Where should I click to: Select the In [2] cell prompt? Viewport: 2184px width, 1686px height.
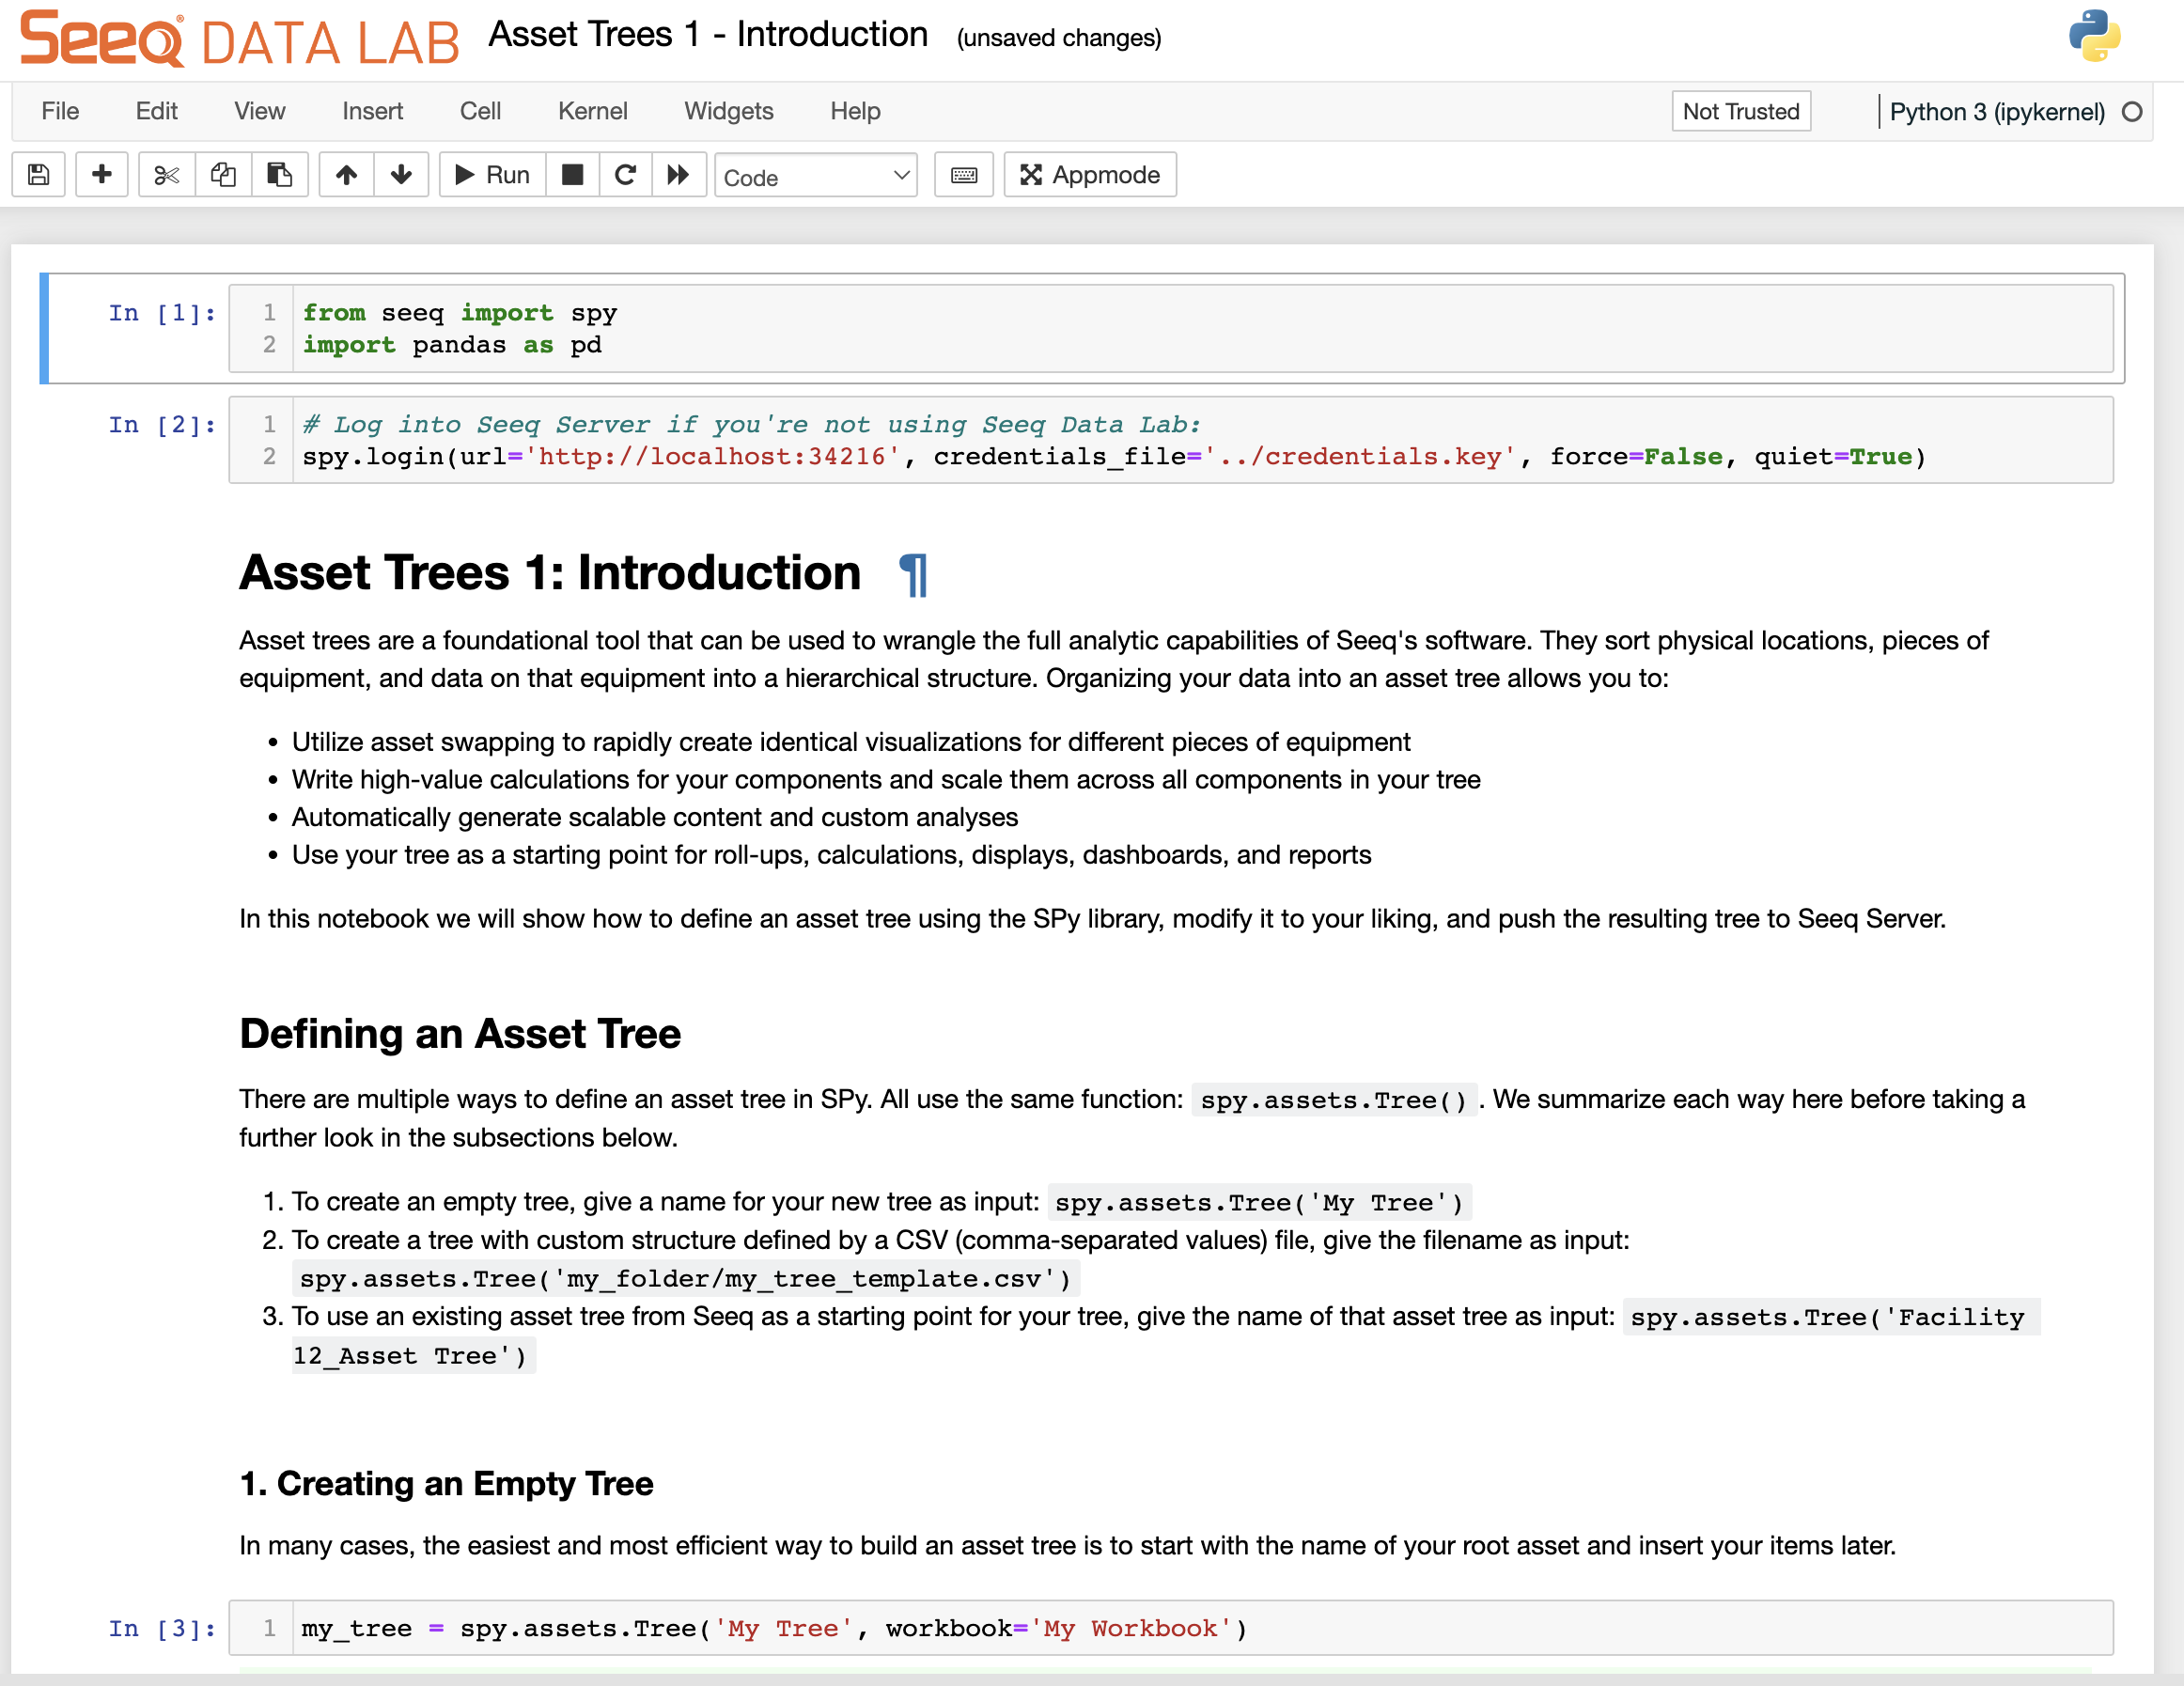coord(162,425)
